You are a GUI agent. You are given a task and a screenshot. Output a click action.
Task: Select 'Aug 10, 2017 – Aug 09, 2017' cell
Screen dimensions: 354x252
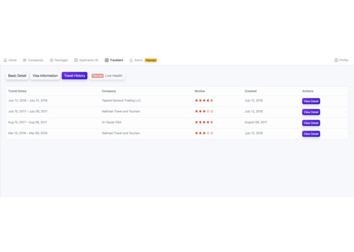coord(28,122)
